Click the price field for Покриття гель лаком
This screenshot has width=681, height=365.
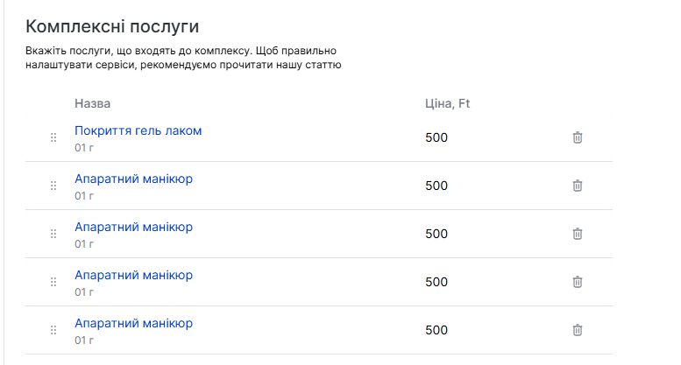pos(436,137)
